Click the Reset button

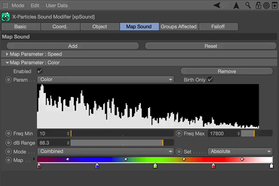[x=211, y=46]
